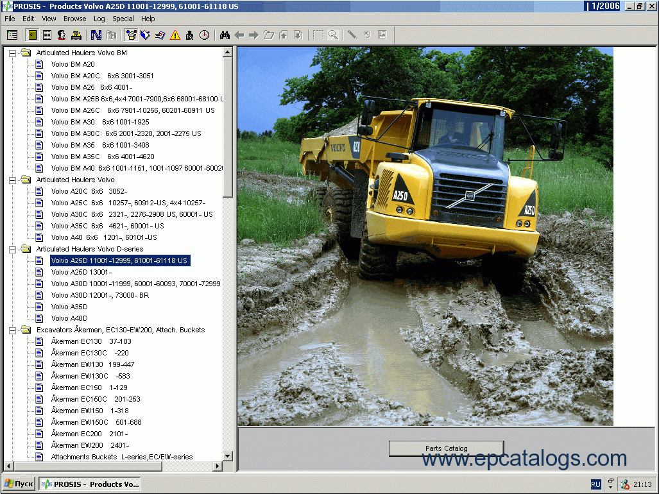Click the tree's vertical scrollbar down arrow
This screenshot has width=659, height=494.
(227, 456)
